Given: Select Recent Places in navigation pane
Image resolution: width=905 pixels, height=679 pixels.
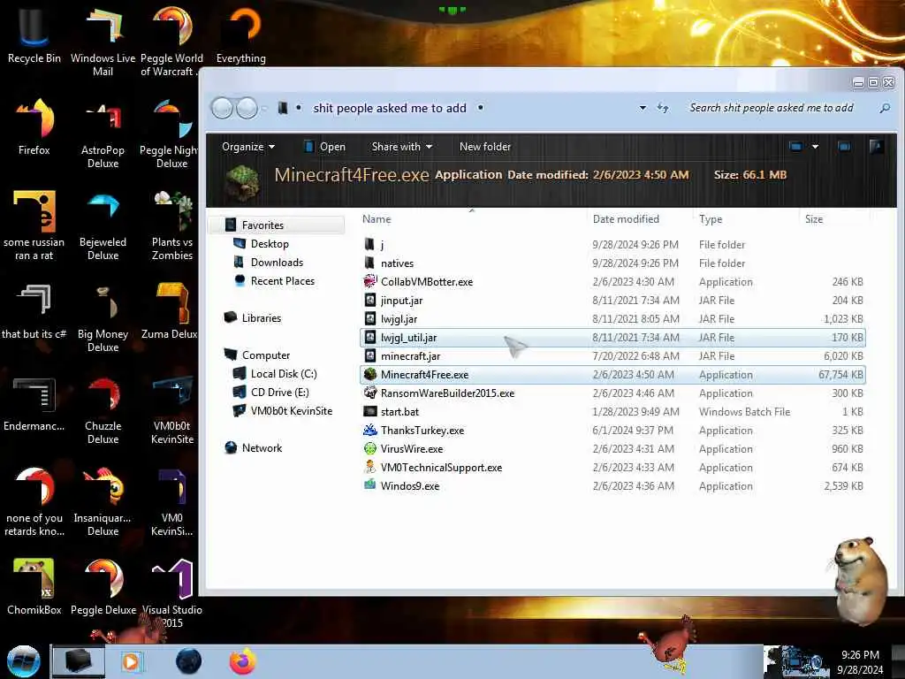Looking at the screenshot, I should (282, 280).
